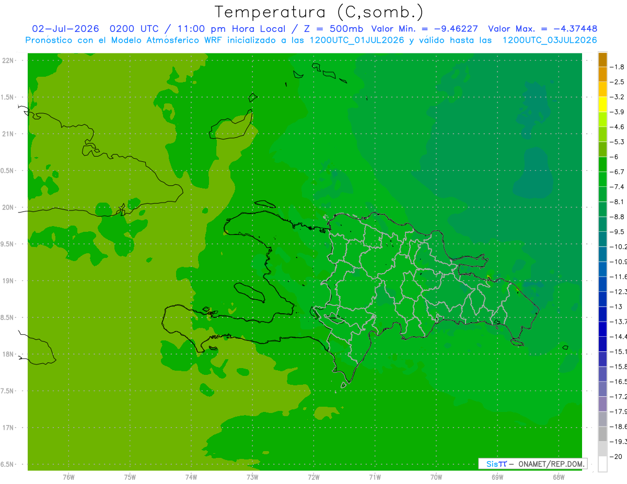Click the '-19.3' legend value
Screen dimensions: 627x484
point(619,442)
